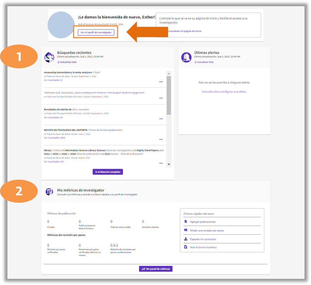Click the add peer review icon
Image resolution: width=311 pixels, height=285 pixels.
pos(186,230)
